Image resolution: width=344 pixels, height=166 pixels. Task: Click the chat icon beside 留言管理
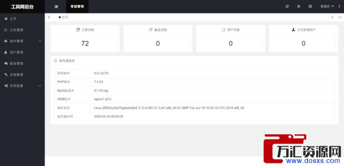click(6, 64)
